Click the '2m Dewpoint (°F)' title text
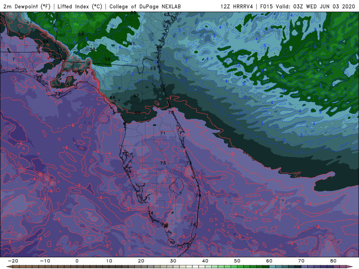The width and height of the screenshot is (359, 269). coord(26,6)
